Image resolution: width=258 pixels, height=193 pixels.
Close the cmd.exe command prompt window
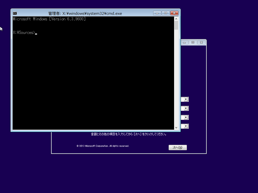click(174, 13)
